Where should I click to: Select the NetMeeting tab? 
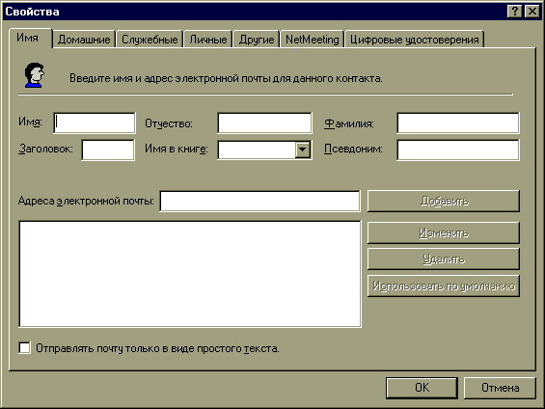click(313, 40)
